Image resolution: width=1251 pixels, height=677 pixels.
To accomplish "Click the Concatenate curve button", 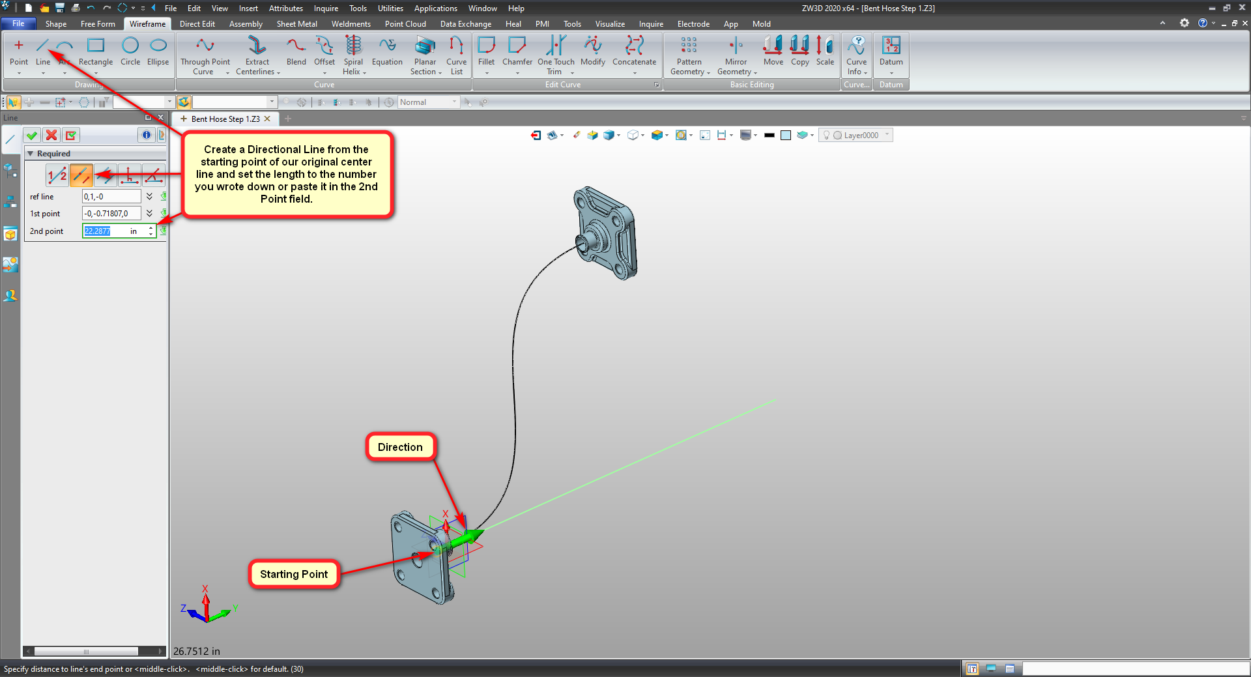I will tap(634, 51).
